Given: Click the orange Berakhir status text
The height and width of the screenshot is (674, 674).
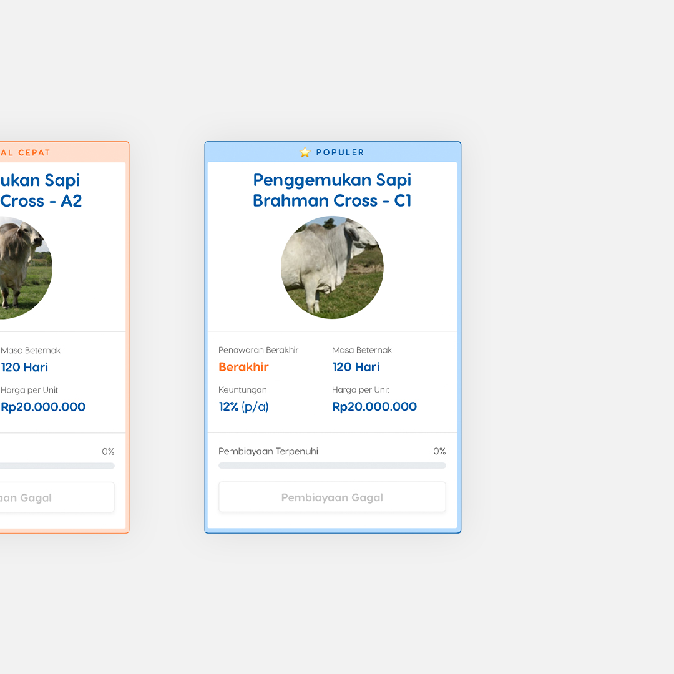Looking at the screenshot, I should tap(243, 367).
